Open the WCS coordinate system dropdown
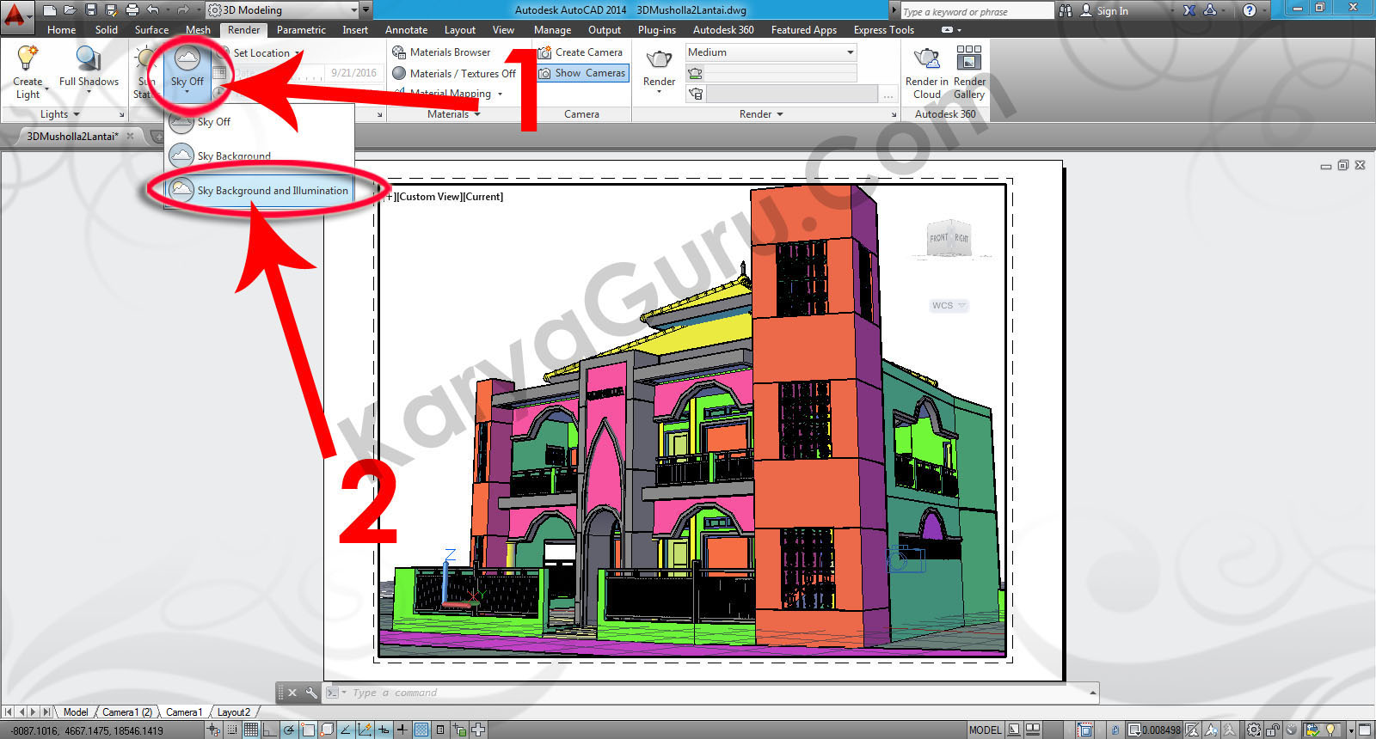This screenshot has width=1376, height=739. [949, 306]
